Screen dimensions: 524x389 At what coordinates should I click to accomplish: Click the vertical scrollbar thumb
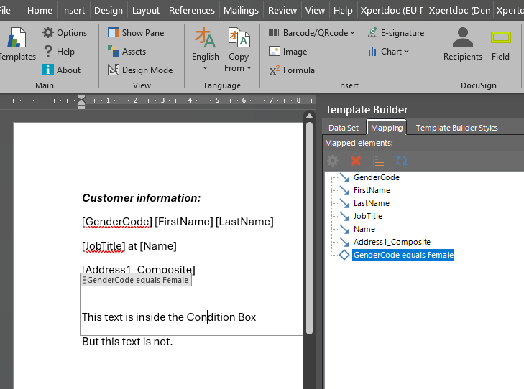(x=310, y=228)
